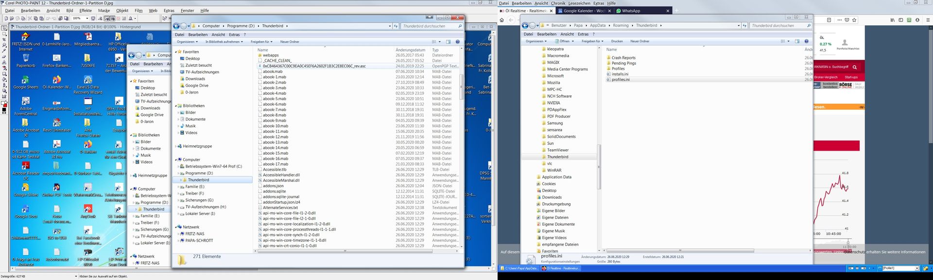
Task: Sort by Änderungsdatum column header
Action: click(x=410, y=50)
